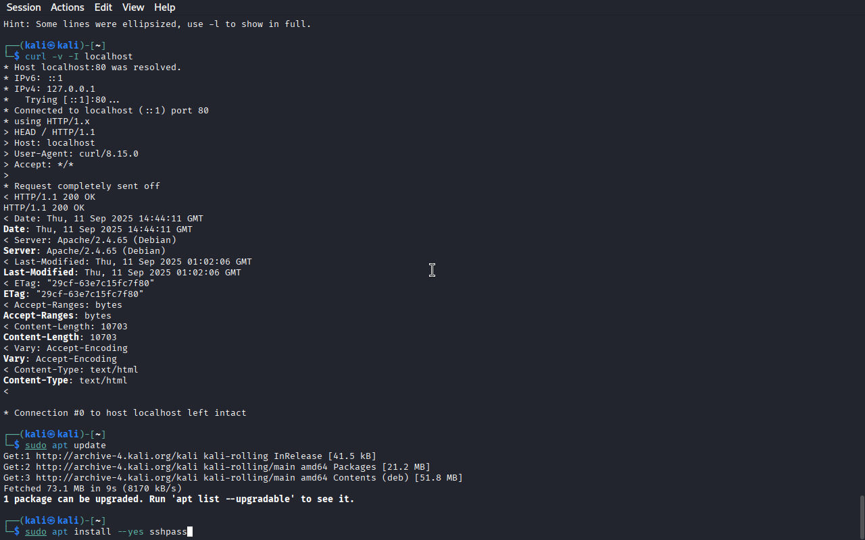Click the '1 package can be upgraded' message
The width and height of the screenshot is (865, 540).
pos(179,500)
